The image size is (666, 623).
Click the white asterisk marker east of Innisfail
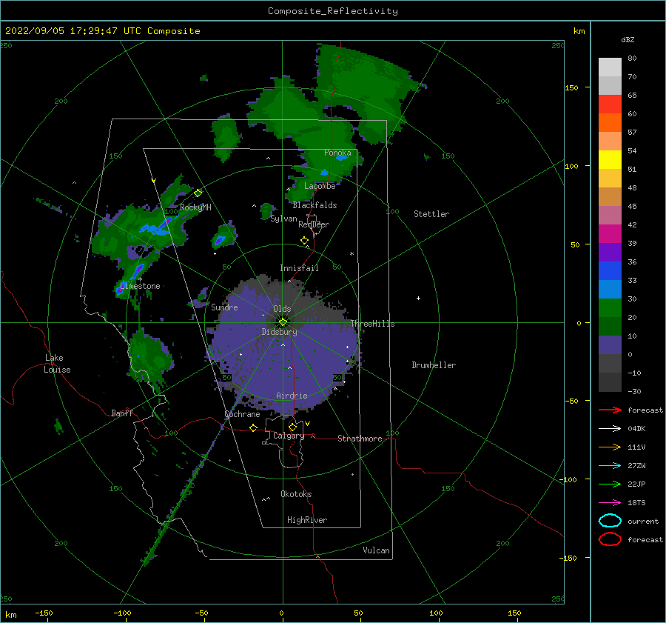[x=351, y=254]
